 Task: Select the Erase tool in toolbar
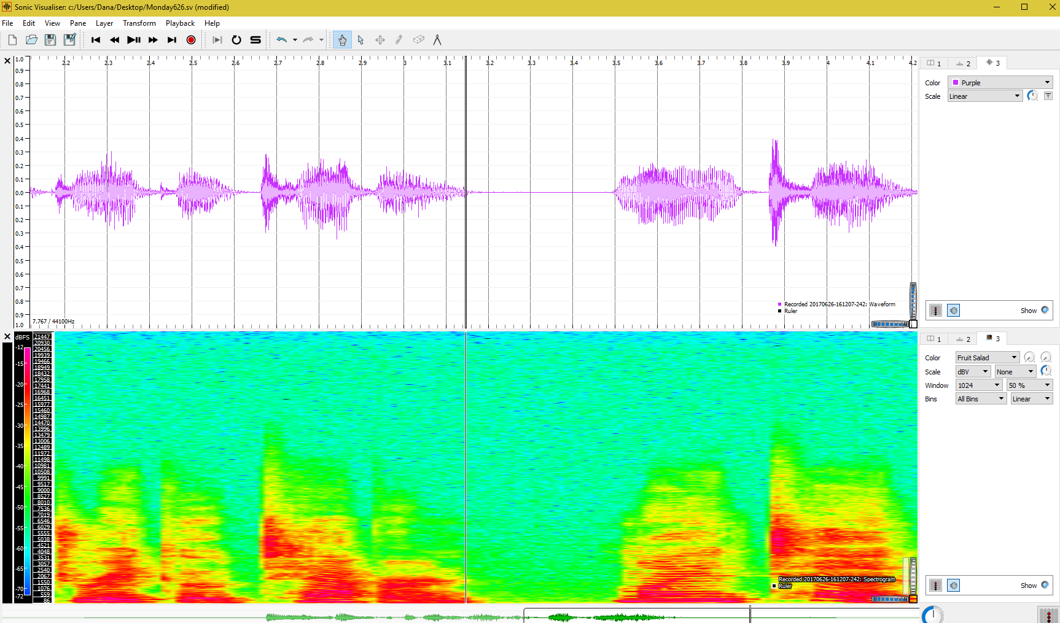[x=418, y=40]
